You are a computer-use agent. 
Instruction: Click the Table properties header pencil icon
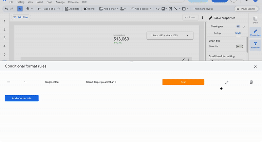(211, 18)
